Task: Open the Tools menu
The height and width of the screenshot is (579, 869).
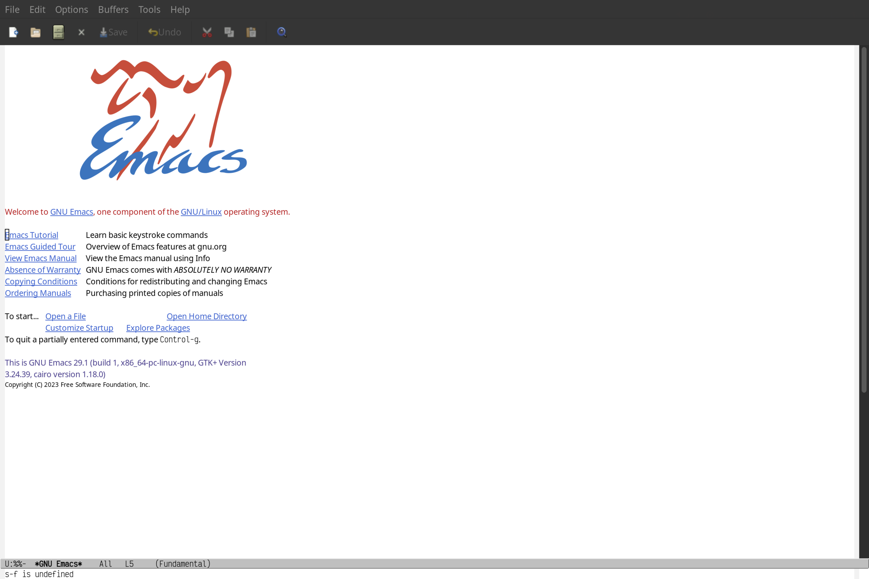Action: pyautogui.click(x=149, y=9)
